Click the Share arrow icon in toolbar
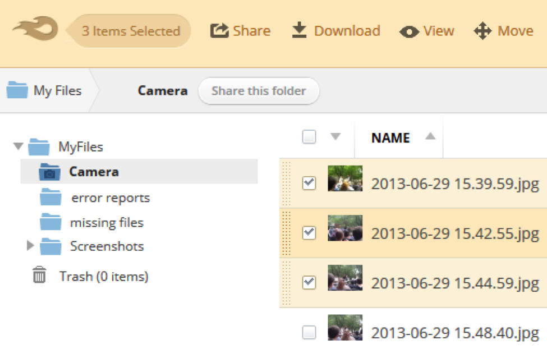547x358 pixels. tap(219, 31)
